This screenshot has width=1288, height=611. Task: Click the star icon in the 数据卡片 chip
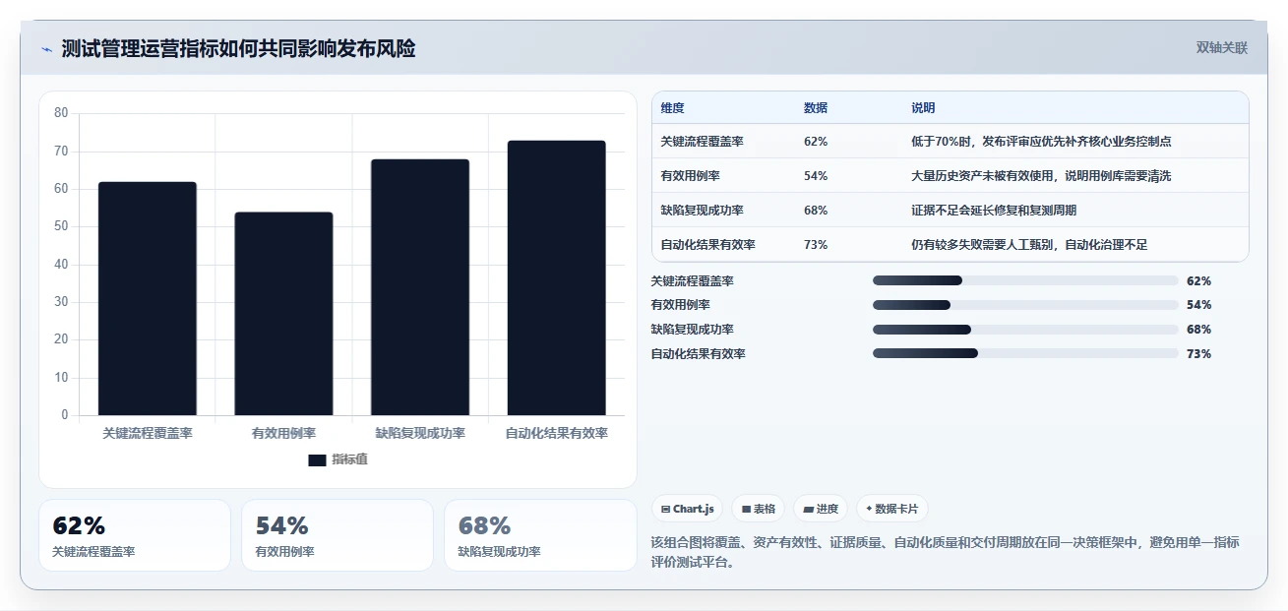tap(869, 509)
